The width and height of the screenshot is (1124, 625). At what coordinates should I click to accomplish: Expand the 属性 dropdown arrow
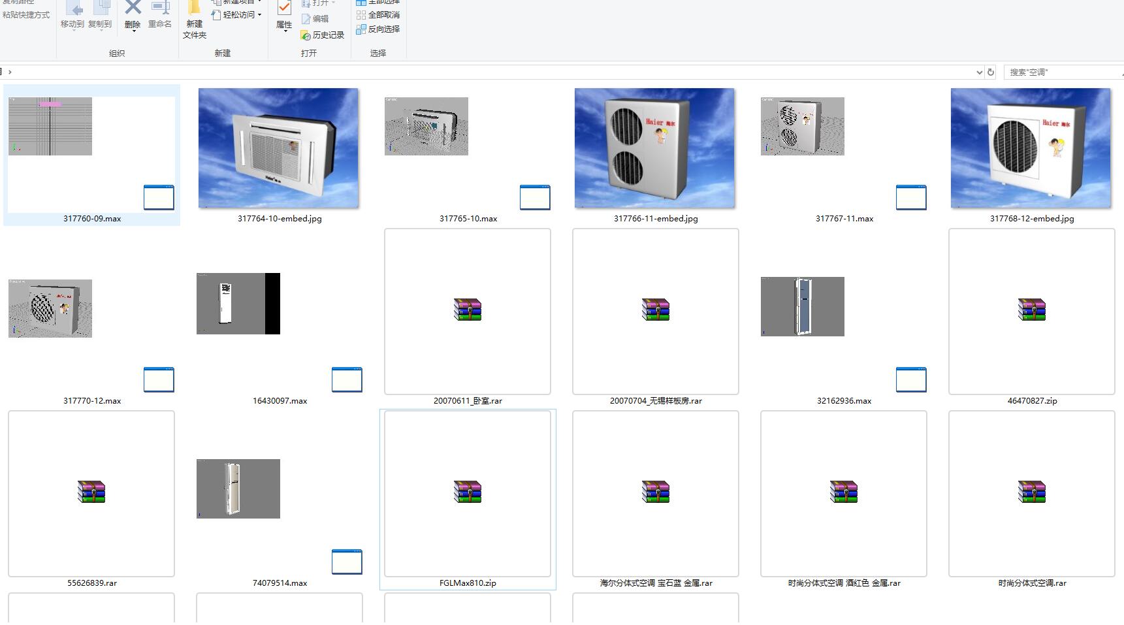(285, 31)
